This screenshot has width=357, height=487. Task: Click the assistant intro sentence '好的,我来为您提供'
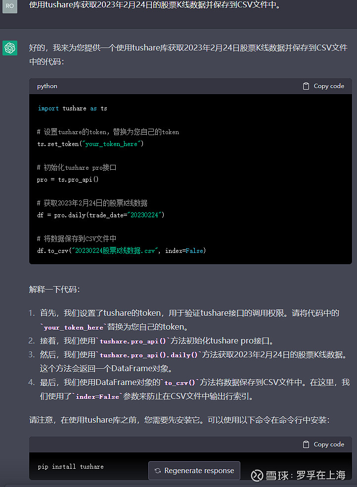tap(188, 54)
